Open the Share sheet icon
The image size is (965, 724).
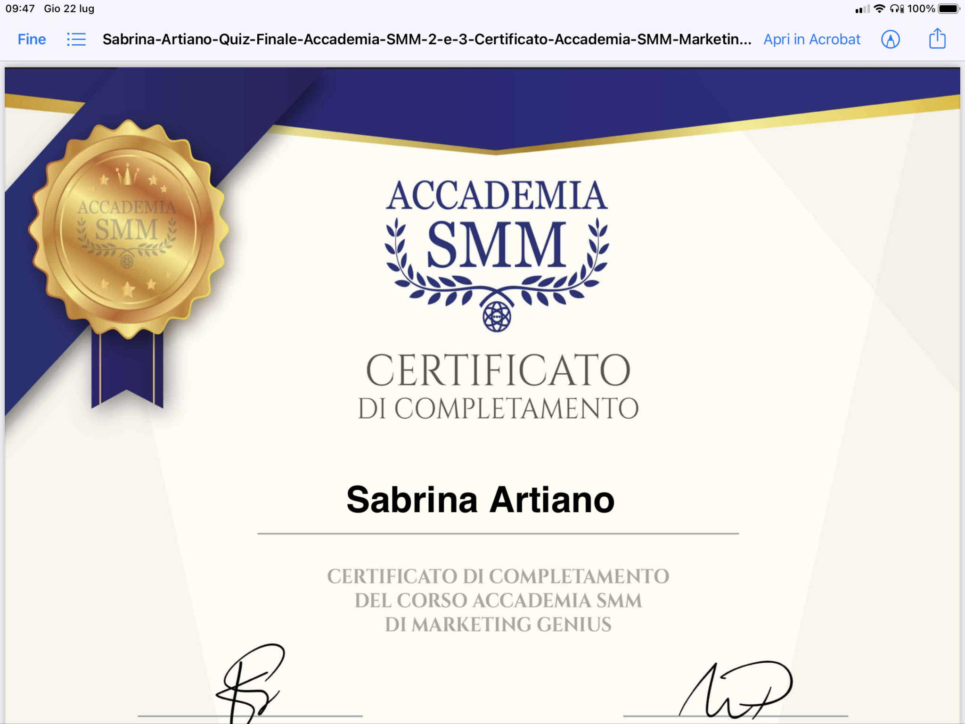[937, 39]
